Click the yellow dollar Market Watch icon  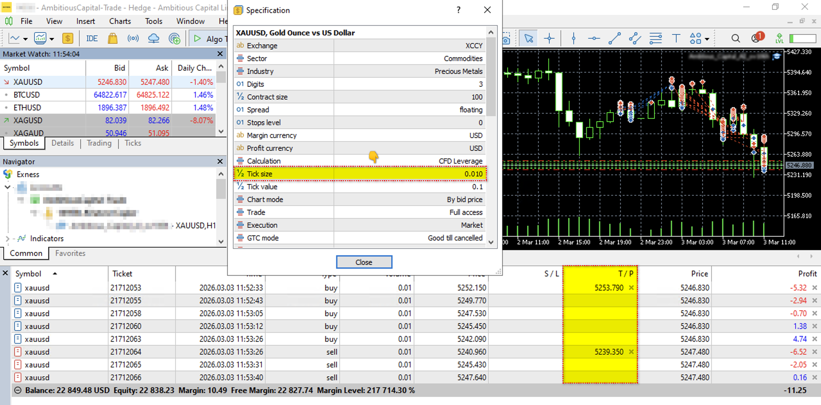click(67, 39)
